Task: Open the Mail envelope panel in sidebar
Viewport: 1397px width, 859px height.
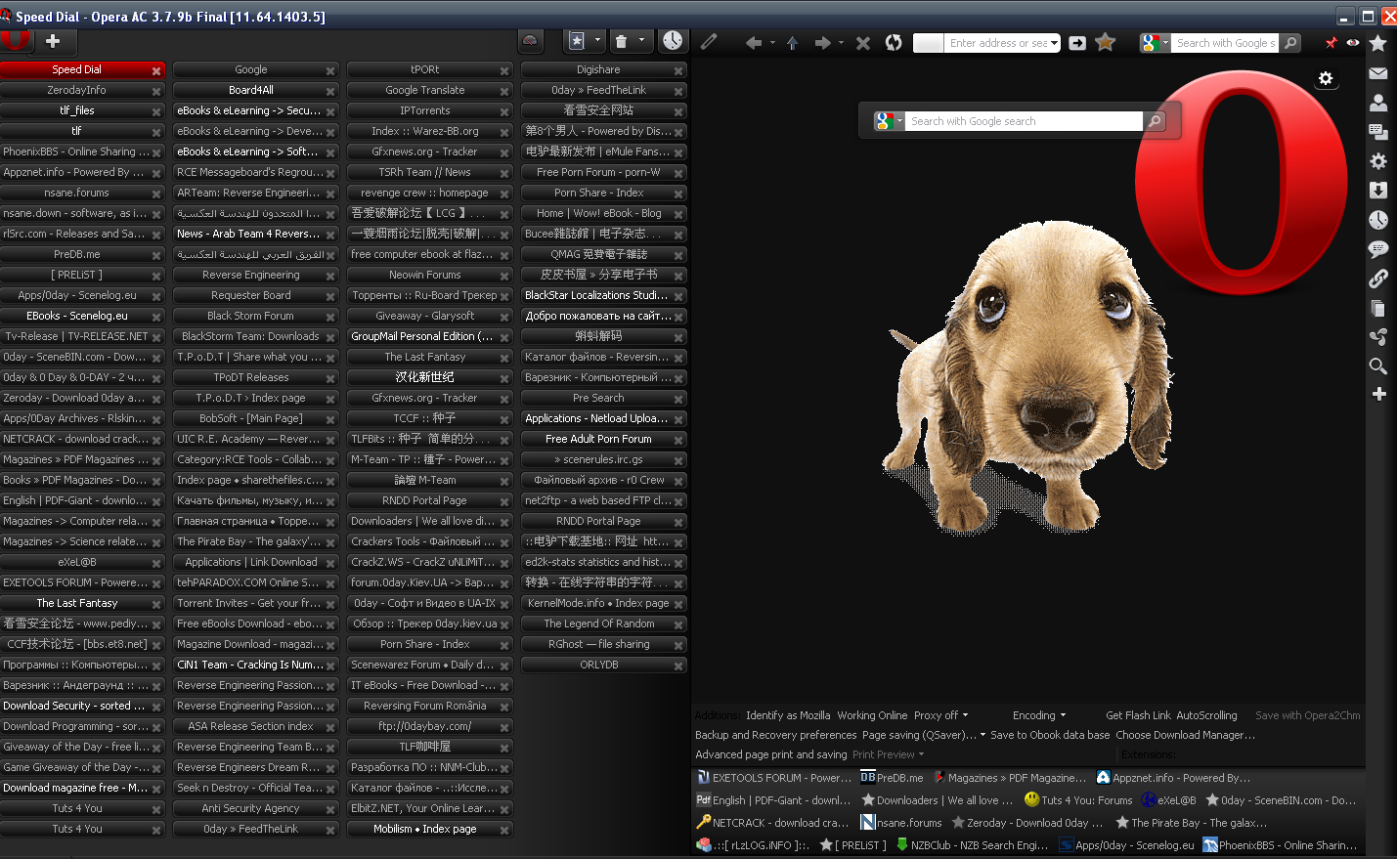Action: (x=1378, y=73)
